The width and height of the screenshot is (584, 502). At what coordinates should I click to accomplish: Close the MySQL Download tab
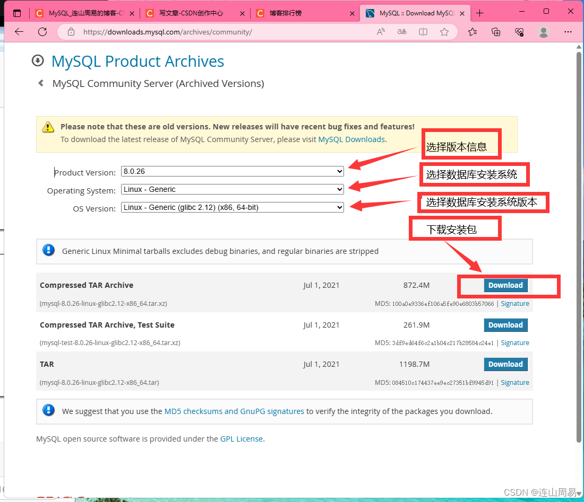point(462,13)
